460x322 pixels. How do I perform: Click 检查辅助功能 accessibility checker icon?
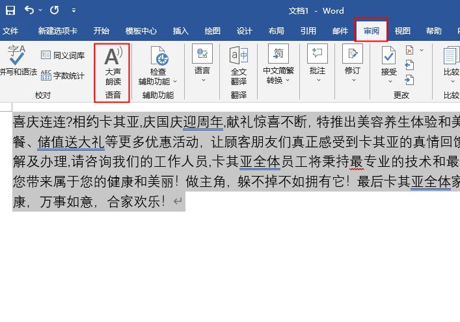158,56
